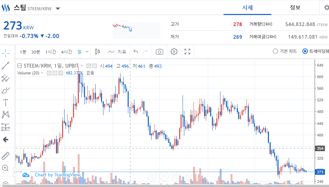Switch to the 시세 tab
The image size is (329, 187).
coord(247,8)
